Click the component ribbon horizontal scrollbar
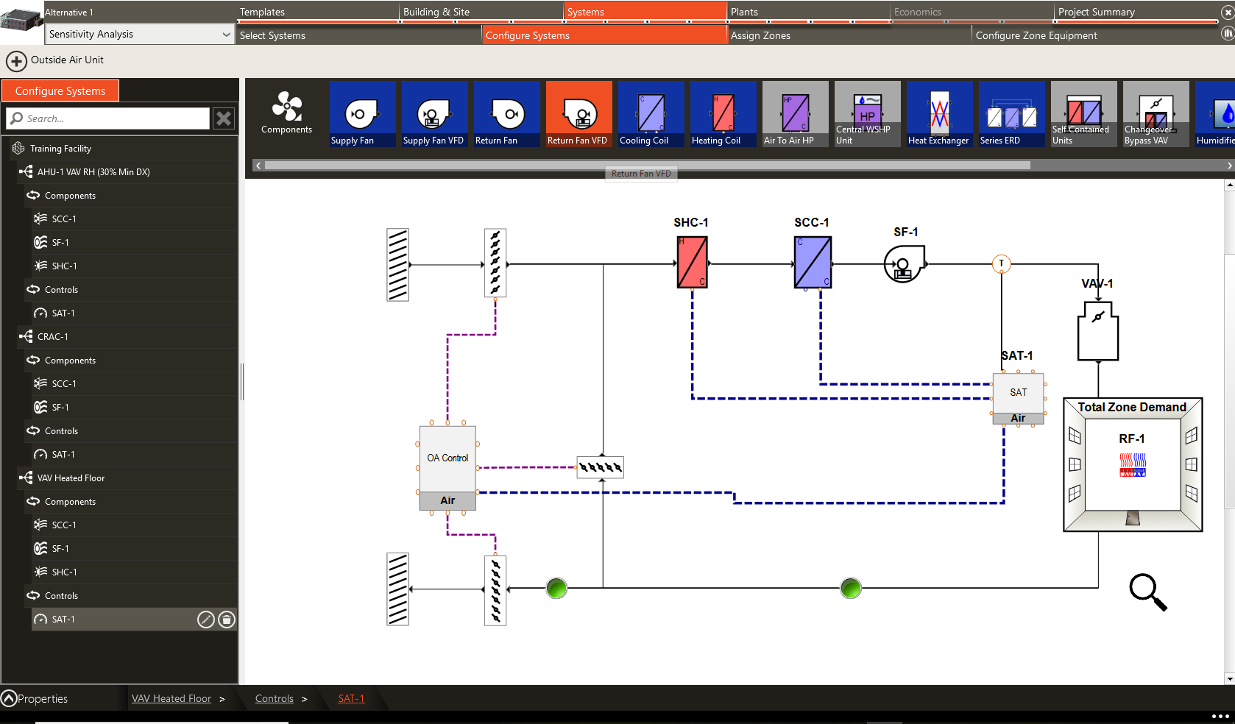The width and height of the screenshot is (1235, 724). pos(648,166)
